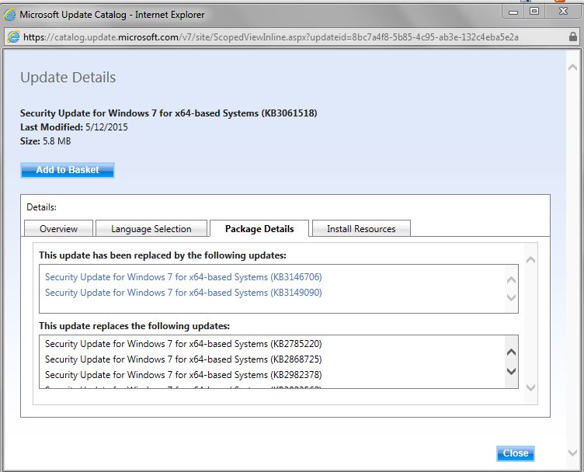Click the catalog URL in the address bar
The height and width of the screenshot is (472, 584).
[x=270, y=36]
